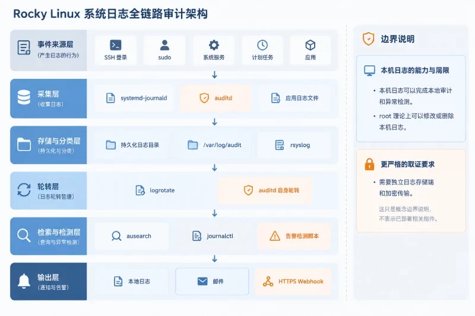The image size is (475, 316).
Task: Click the systemd-journald file icon
Action: [x=110, y=98]
